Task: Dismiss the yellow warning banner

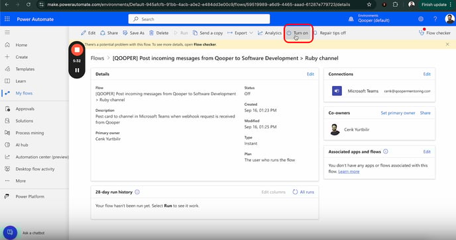Action: point(447,44)
